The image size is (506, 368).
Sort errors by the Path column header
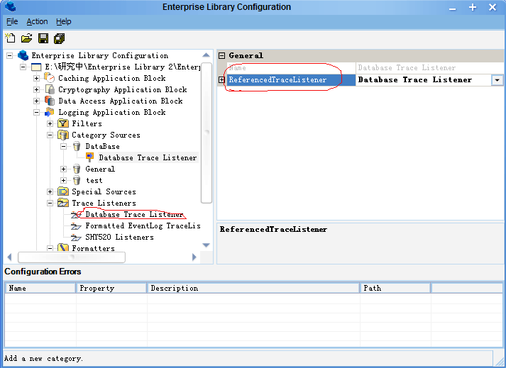point(395,288)
